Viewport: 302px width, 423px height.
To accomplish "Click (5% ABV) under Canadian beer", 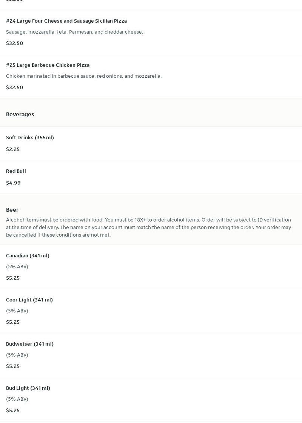I will tap(17, 266).
